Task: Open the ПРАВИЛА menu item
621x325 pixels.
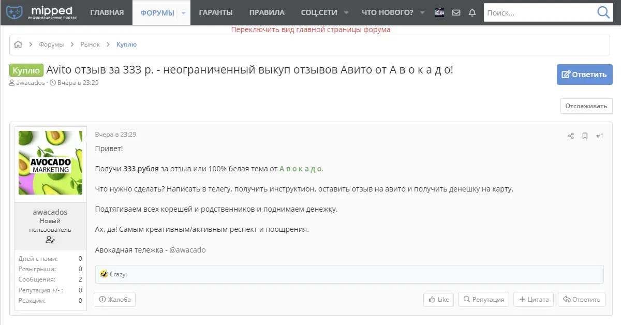Action: pyautogui.click(x=267, y=12)
